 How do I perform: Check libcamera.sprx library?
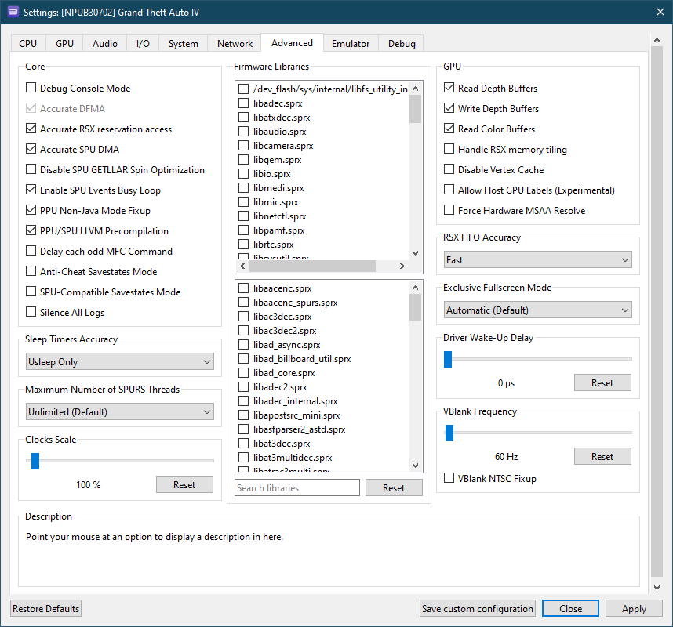pos(243,145)
